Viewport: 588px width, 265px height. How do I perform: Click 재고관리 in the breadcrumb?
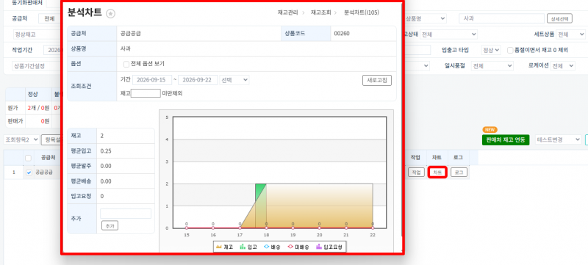click(x=287, y=12)
